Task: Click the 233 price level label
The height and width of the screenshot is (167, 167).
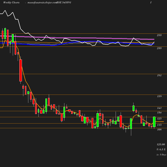Action: tap(159, 48)
